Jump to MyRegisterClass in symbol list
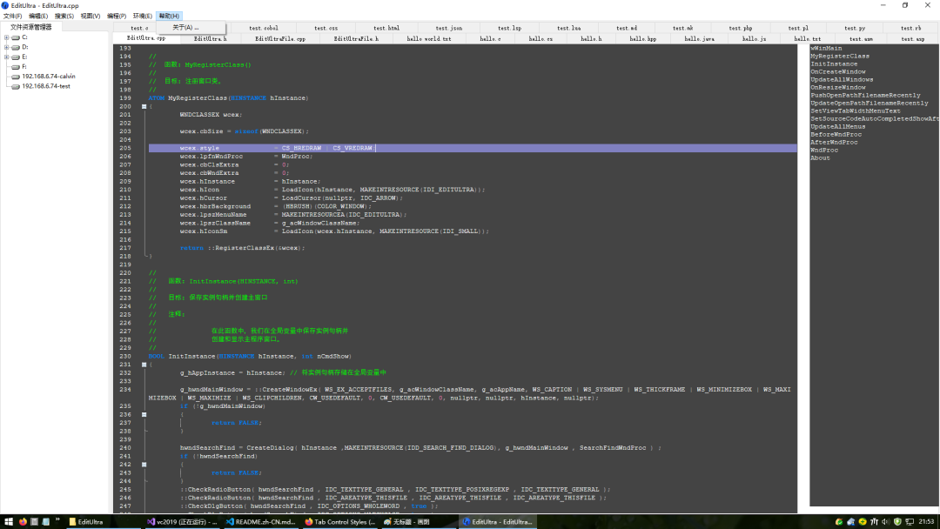The image size is (940, 529). tap(840, 56)
